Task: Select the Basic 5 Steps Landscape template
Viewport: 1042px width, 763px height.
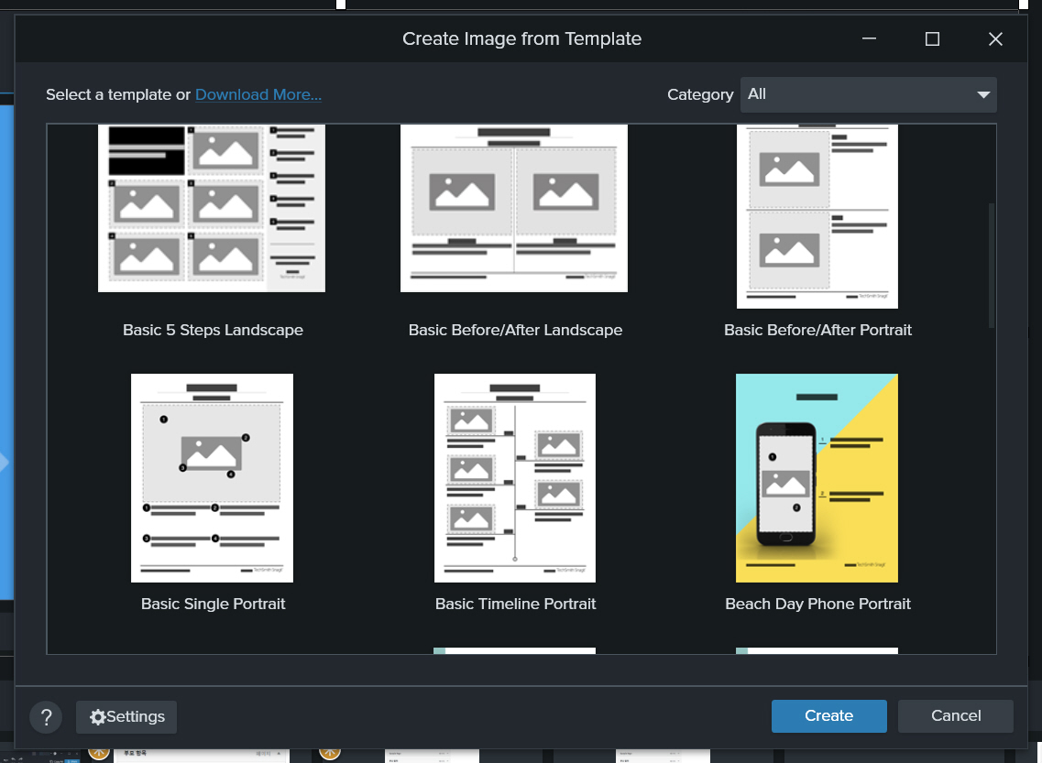Action: click(211, 208)
